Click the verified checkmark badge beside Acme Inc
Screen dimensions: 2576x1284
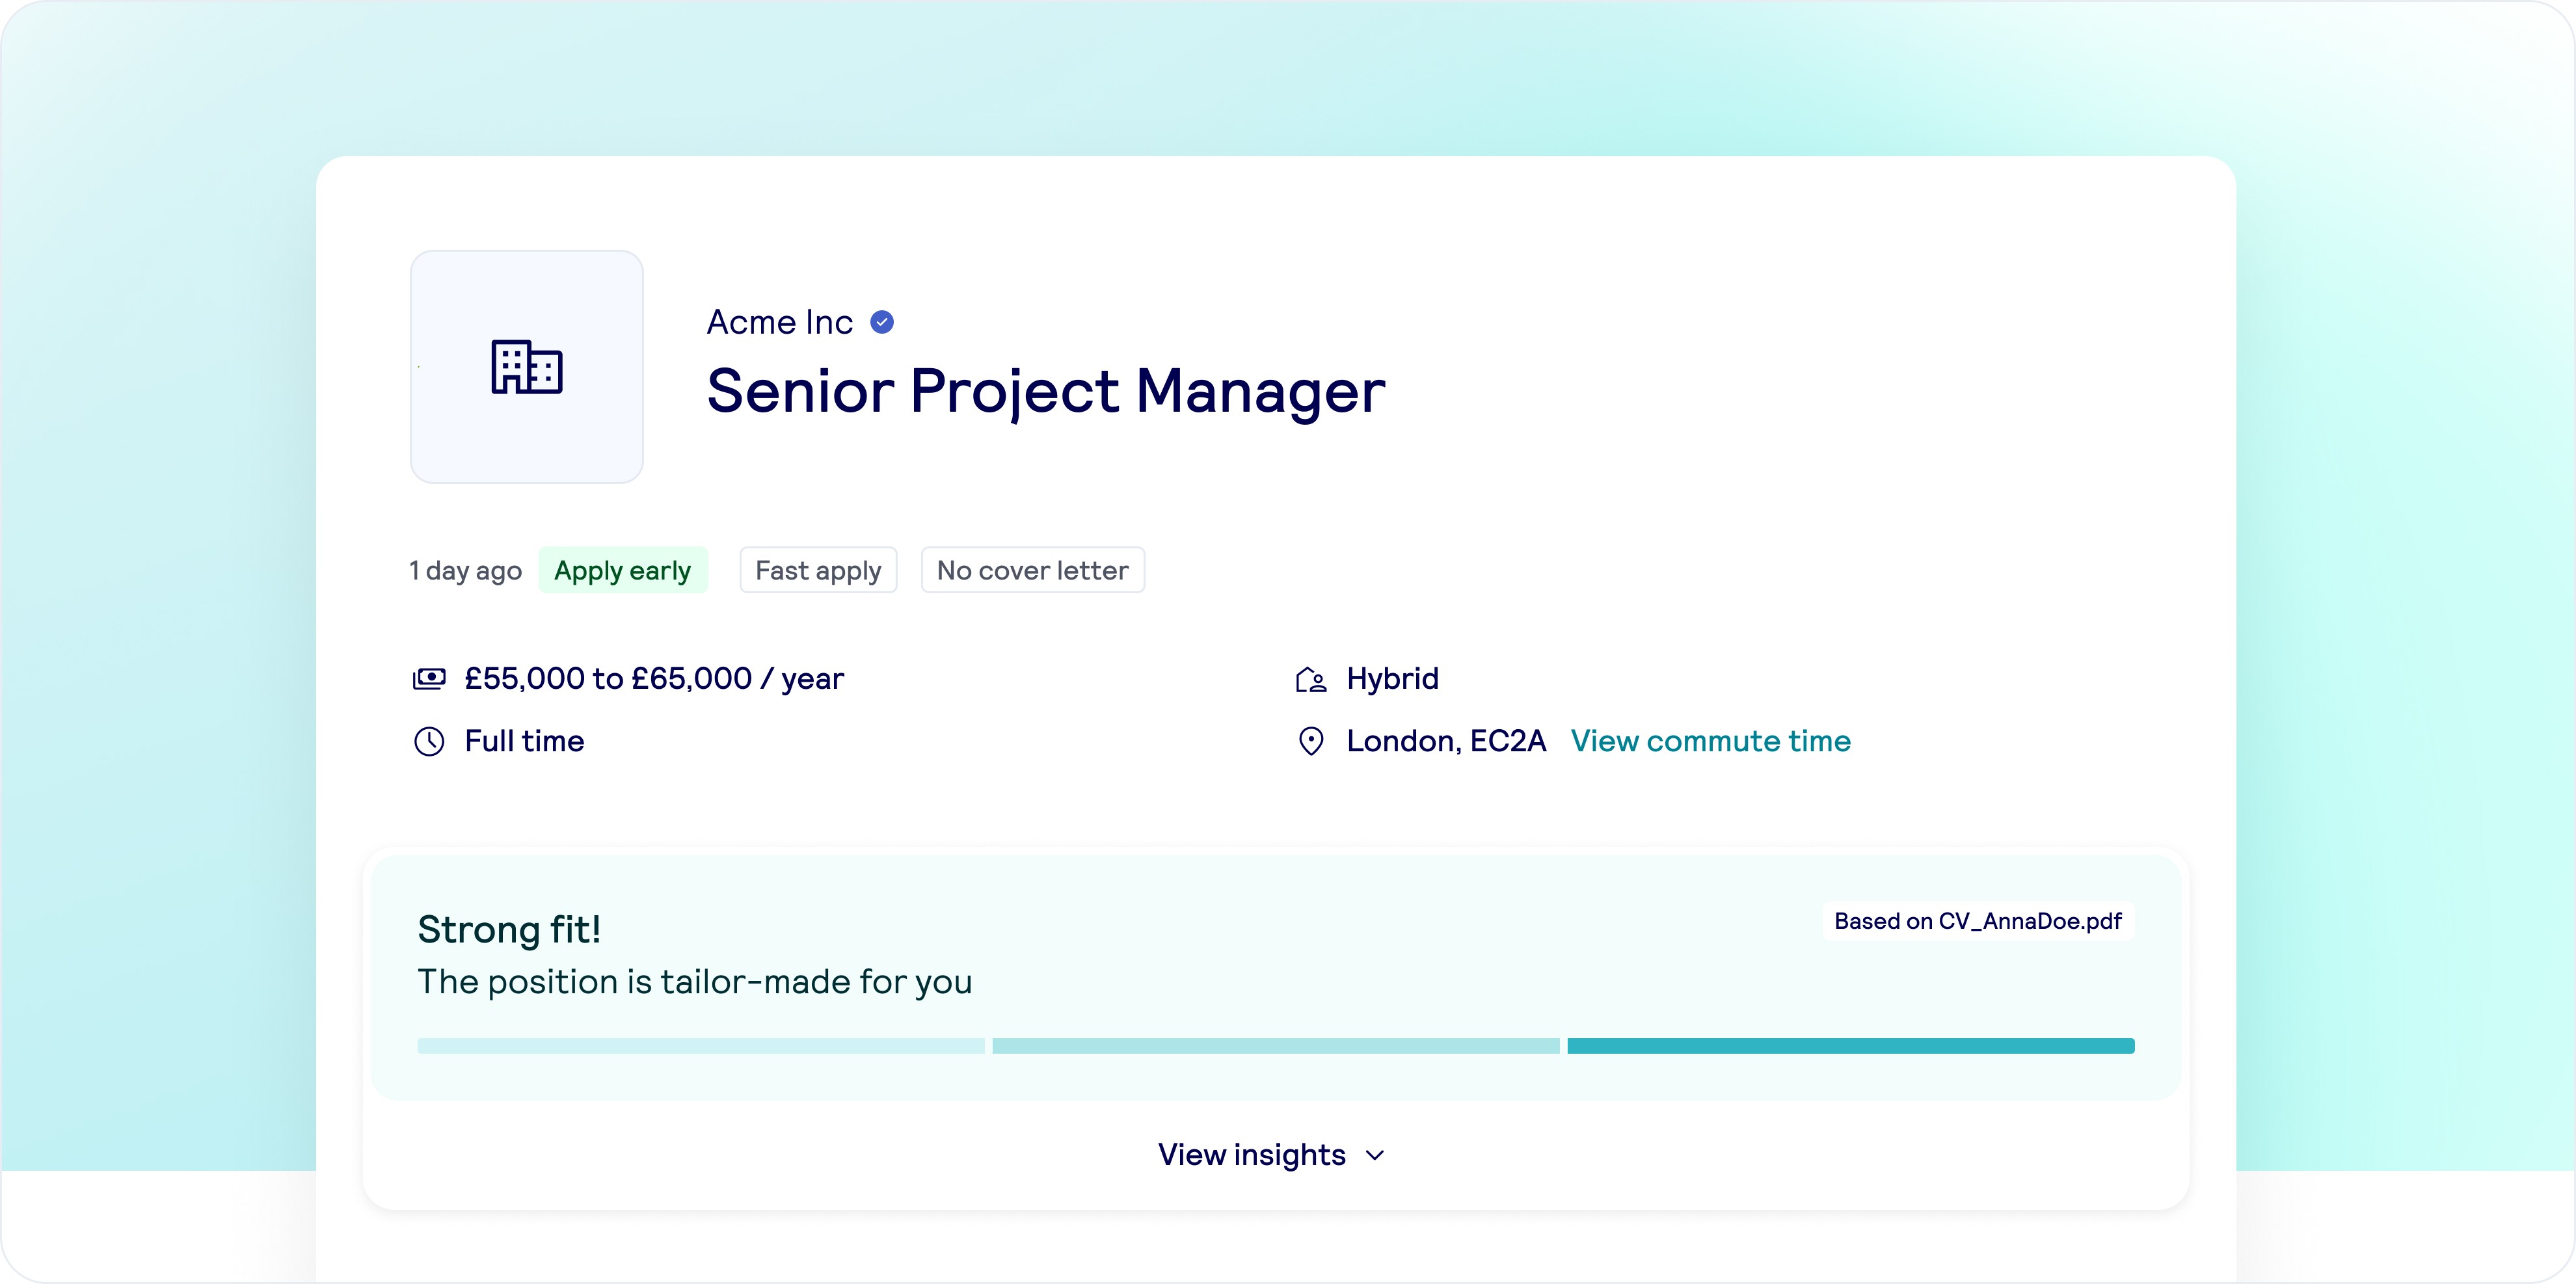[882, 322]
